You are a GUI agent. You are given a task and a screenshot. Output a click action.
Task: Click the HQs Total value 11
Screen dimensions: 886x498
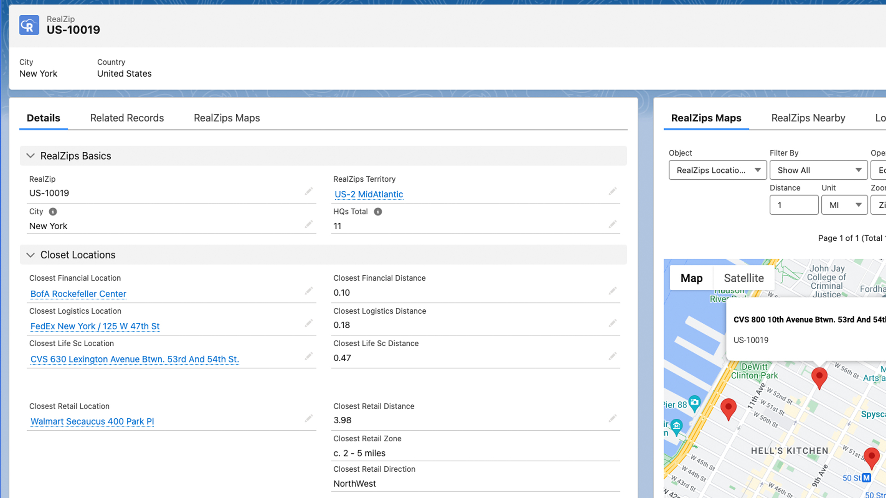(337, 226)
